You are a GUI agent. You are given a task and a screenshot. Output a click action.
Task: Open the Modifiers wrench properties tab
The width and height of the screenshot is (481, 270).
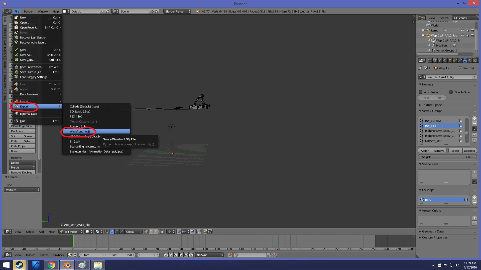coord(460,60)
